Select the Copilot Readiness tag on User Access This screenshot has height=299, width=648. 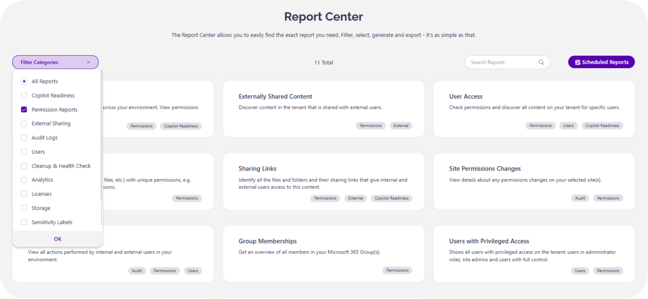click(x=602, y=125)
